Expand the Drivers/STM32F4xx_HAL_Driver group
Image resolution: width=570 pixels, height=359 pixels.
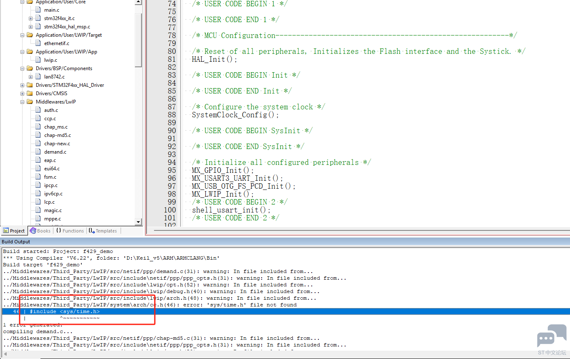pyautogui.click(x=22, y=85)
